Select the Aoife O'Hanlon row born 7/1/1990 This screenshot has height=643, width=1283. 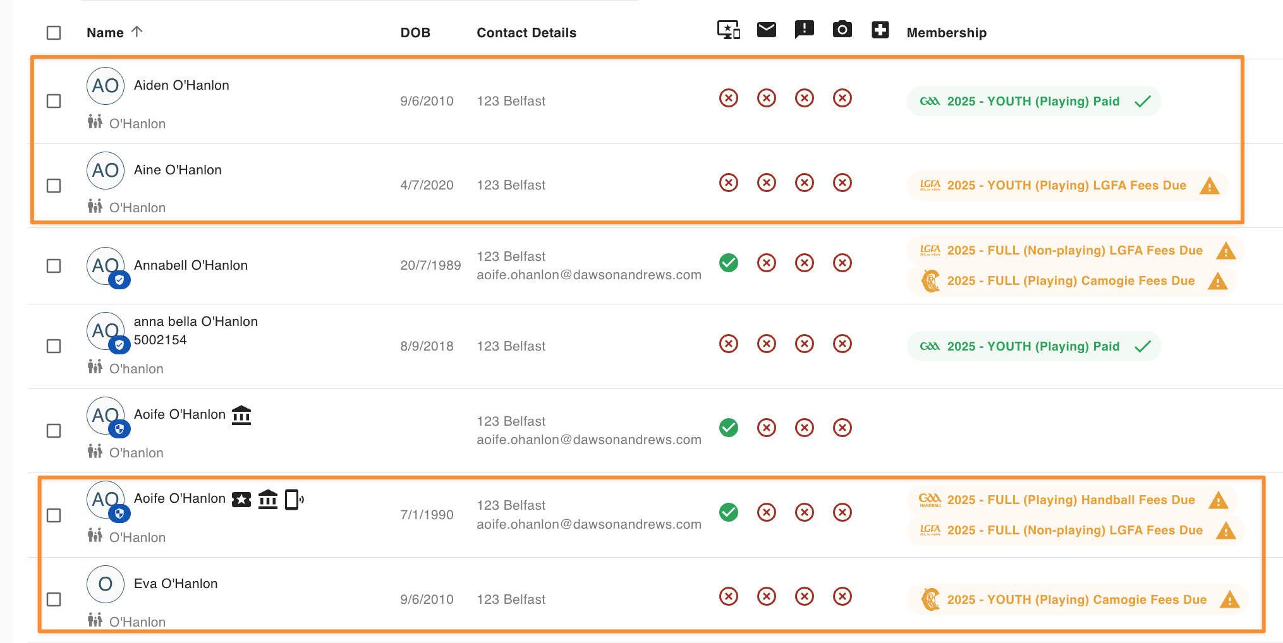click(x=54, y=515)
